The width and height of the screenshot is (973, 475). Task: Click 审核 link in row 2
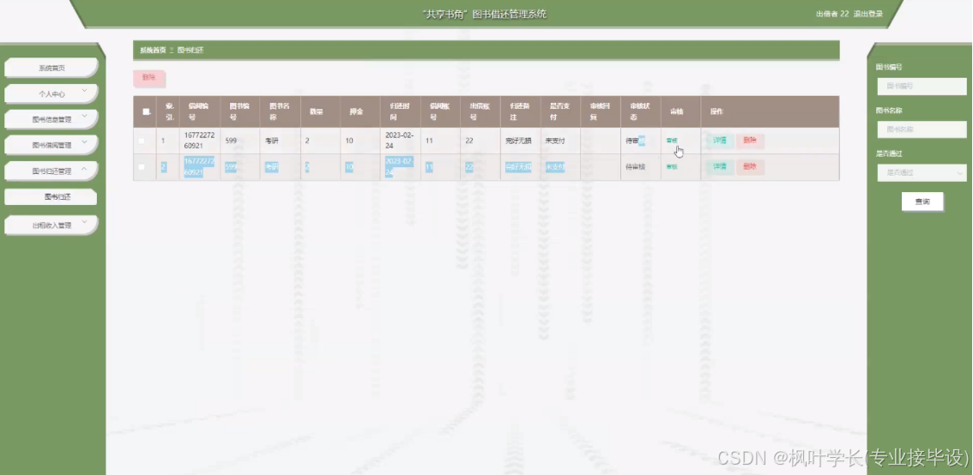(x=672, y=167)
